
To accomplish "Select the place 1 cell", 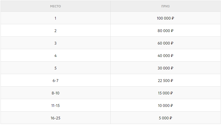I will tap(55, 18).
